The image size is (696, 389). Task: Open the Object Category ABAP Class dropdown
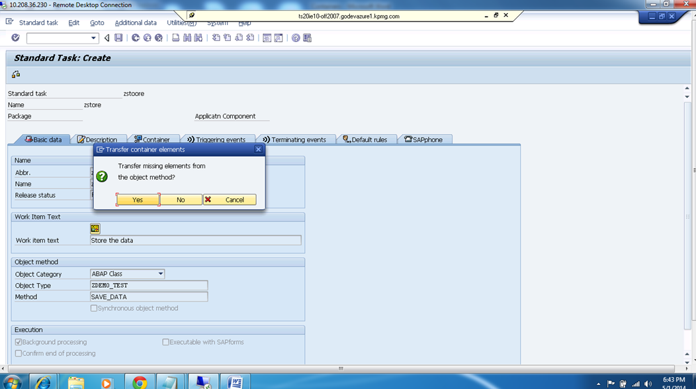coord(159,273)
